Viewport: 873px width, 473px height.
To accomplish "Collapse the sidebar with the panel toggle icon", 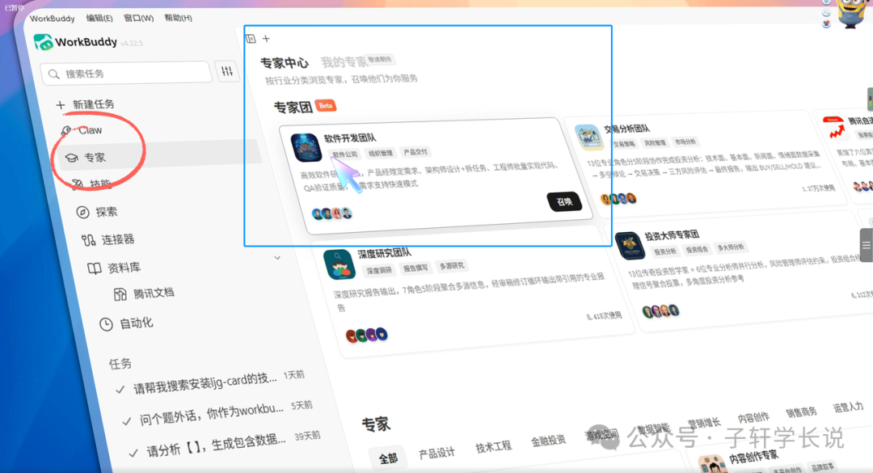I will (251, 39).
